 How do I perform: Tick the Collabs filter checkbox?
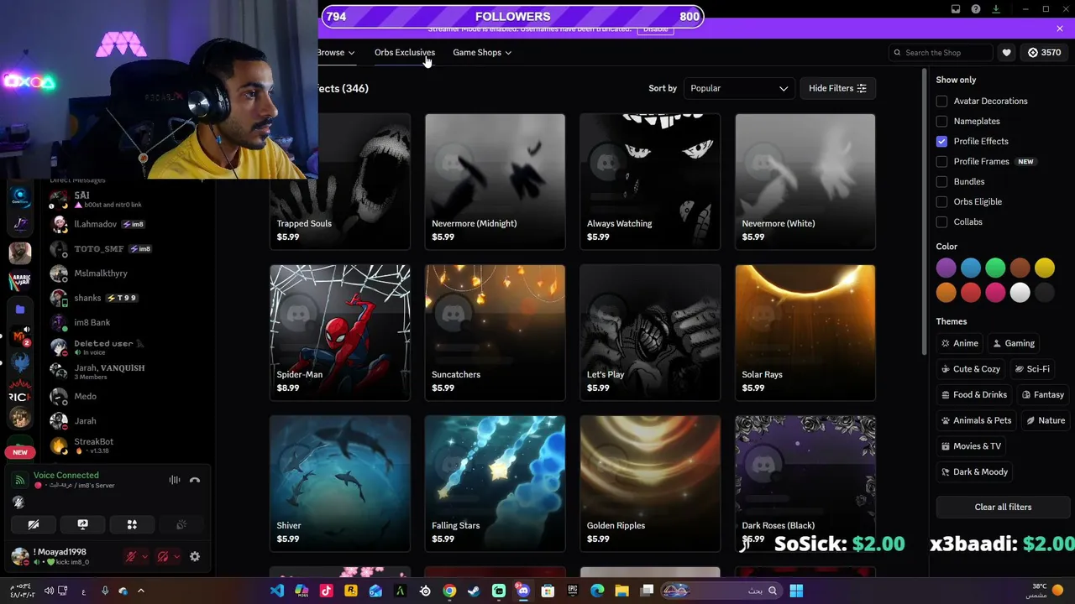click(x=941, y=221)
